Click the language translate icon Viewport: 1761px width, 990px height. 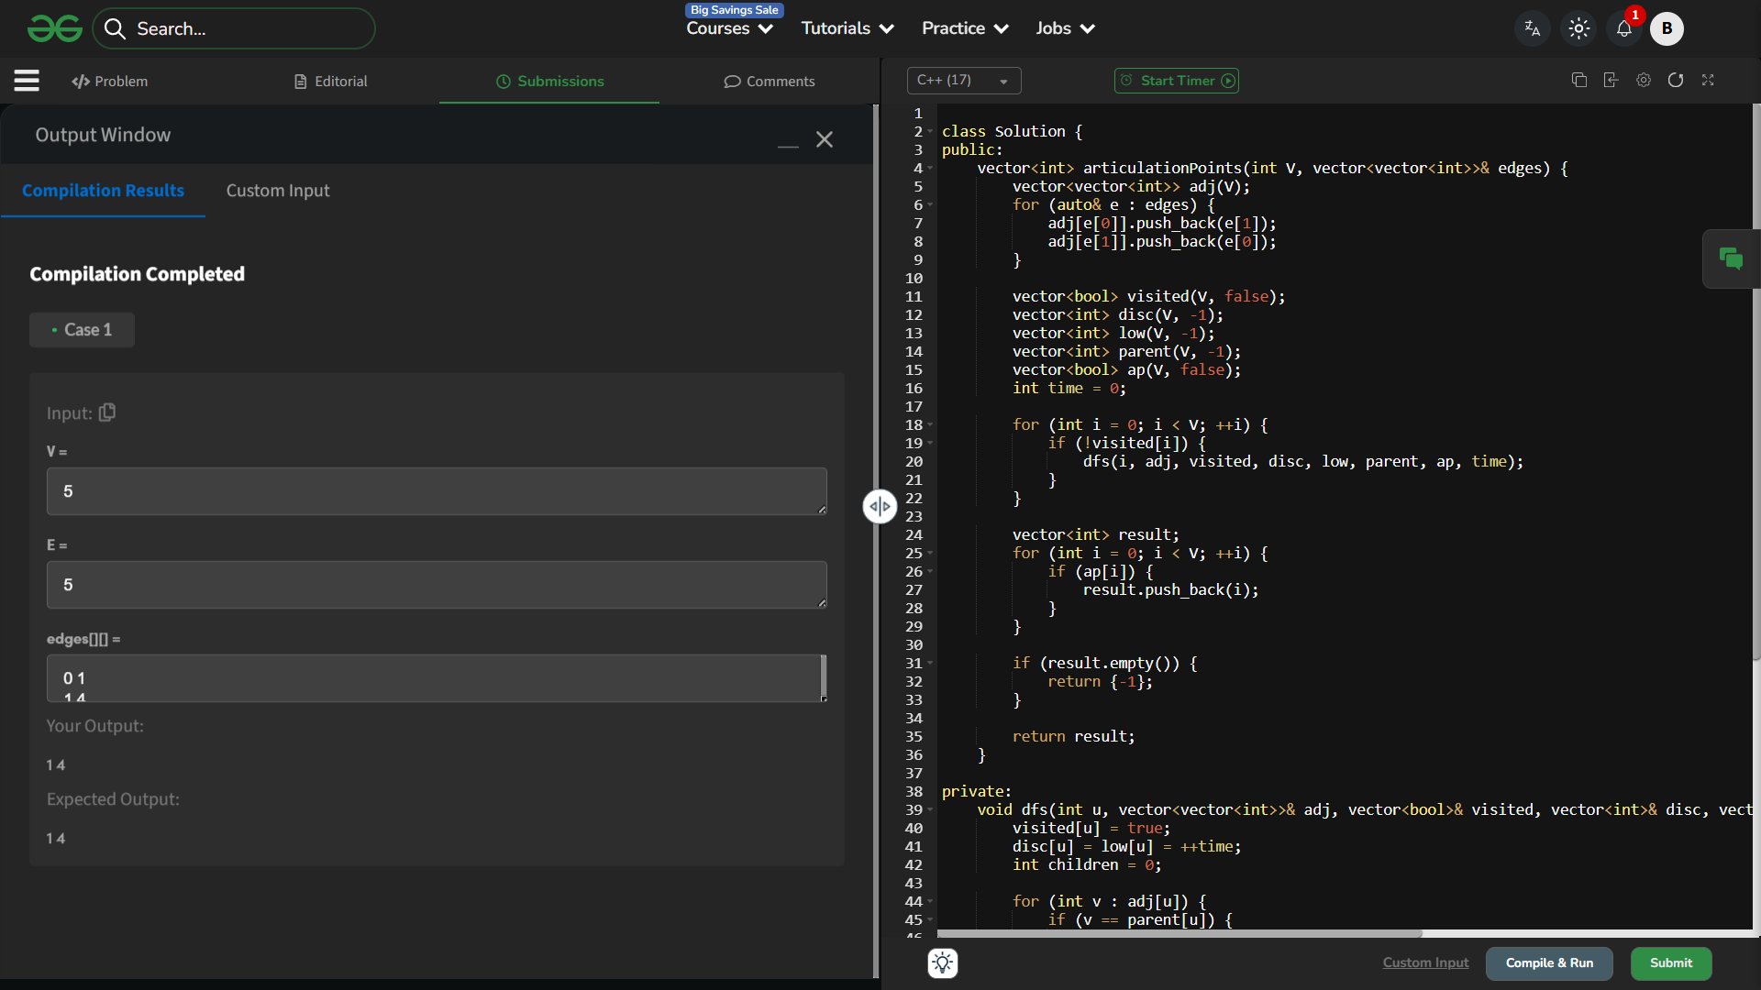[1532, 28]
